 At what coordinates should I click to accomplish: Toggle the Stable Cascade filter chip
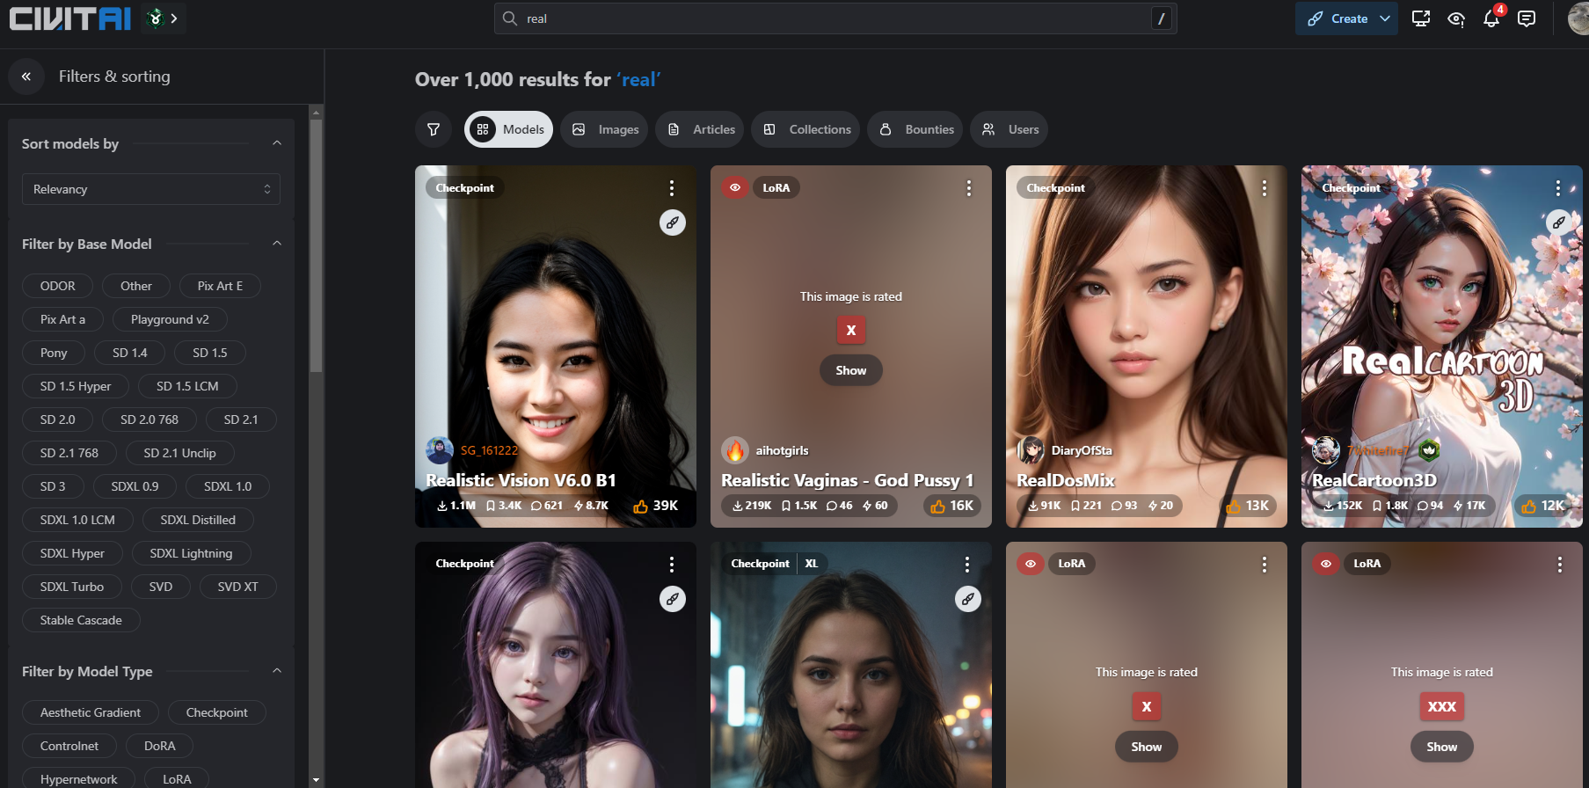coord(81,620)
